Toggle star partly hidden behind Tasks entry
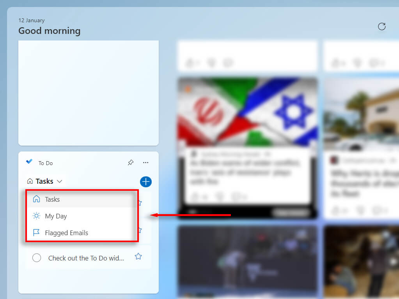399x299 pixels. [x=140, y=203]
